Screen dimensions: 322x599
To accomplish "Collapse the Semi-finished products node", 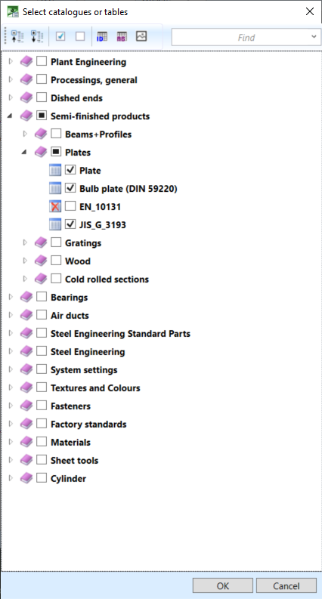I will [11, 116].
